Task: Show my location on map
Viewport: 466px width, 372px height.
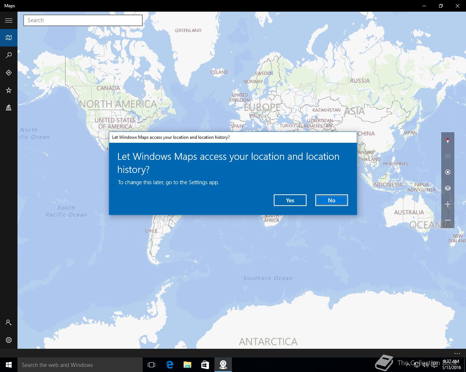Action: coord(448,172)
